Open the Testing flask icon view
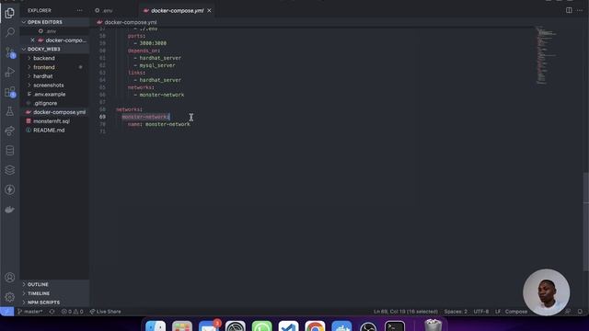The width and height of the screenshot is (589, 331). 10,111
